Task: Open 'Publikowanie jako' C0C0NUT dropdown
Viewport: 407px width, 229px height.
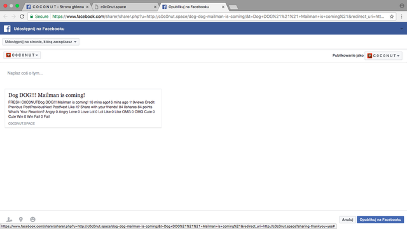Action: 383,55
